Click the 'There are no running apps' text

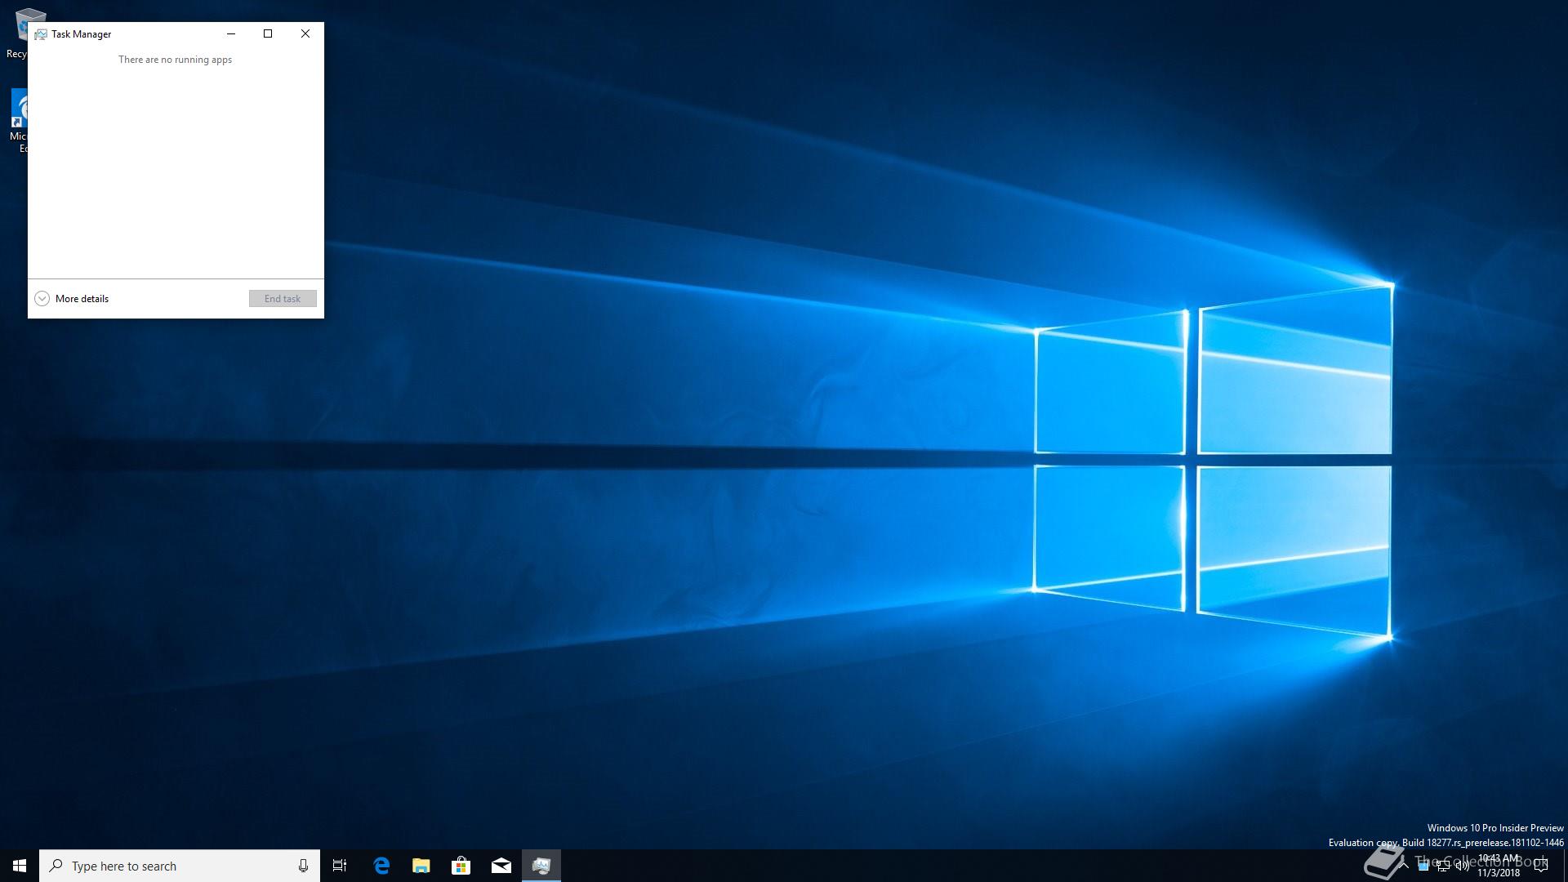pos(176,60)
